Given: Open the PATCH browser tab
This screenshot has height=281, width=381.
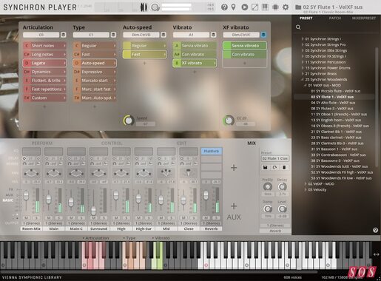Looking at the screenshot, I should tap(335, 18).
